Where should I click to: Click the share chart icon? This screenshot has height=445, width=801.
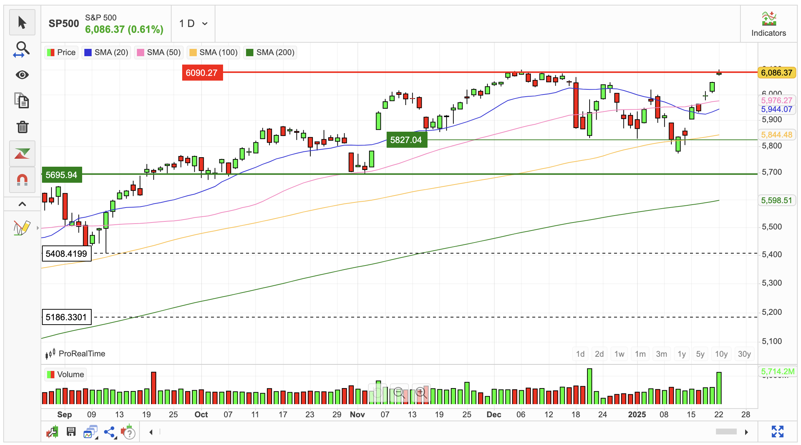[x=110, y=432]
